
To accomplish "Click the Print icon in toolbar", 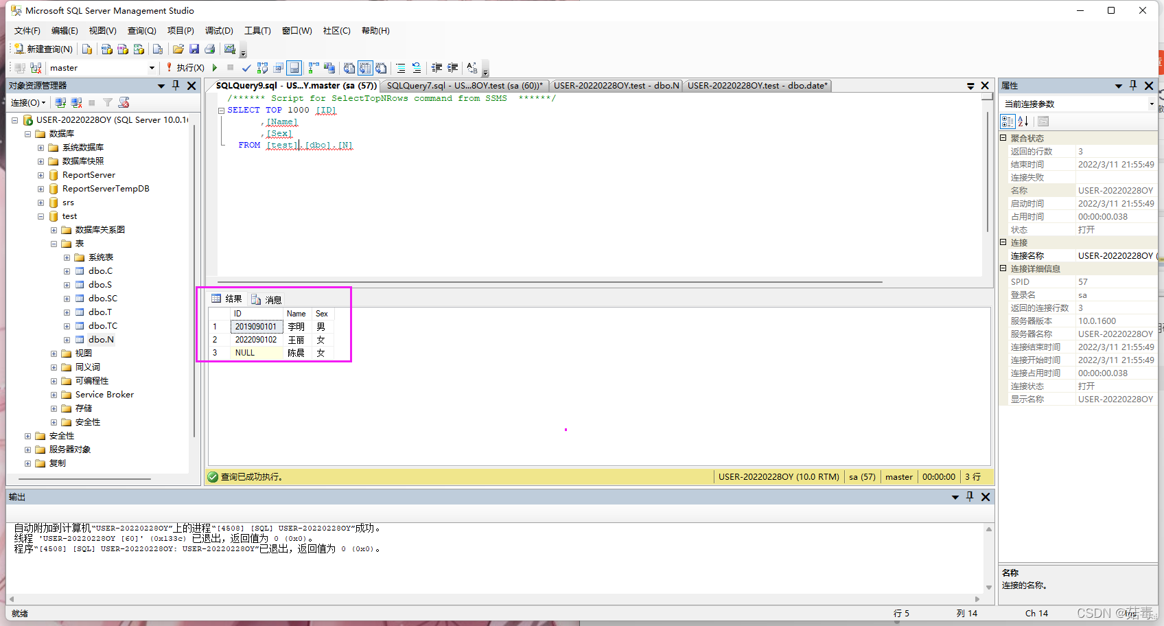I will 210,49.
